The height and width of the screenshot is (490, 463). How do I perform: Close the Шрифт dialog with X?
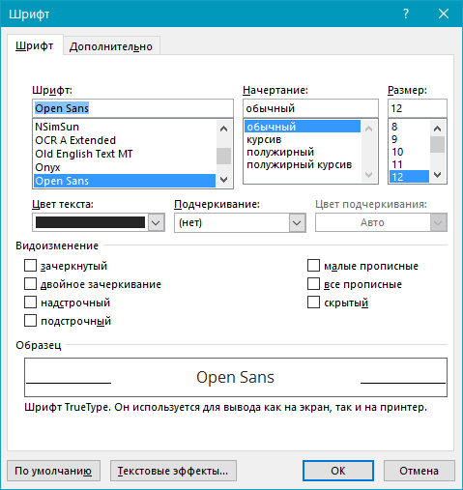[444, 14]
